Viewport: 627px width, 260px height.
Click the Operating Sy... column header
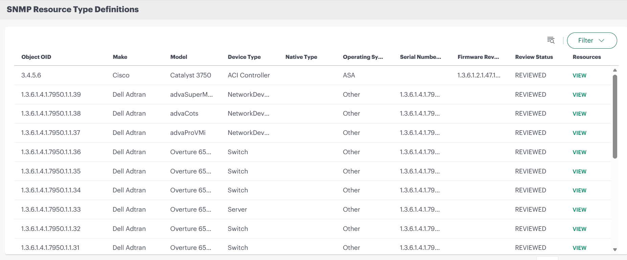pos(363,57)
